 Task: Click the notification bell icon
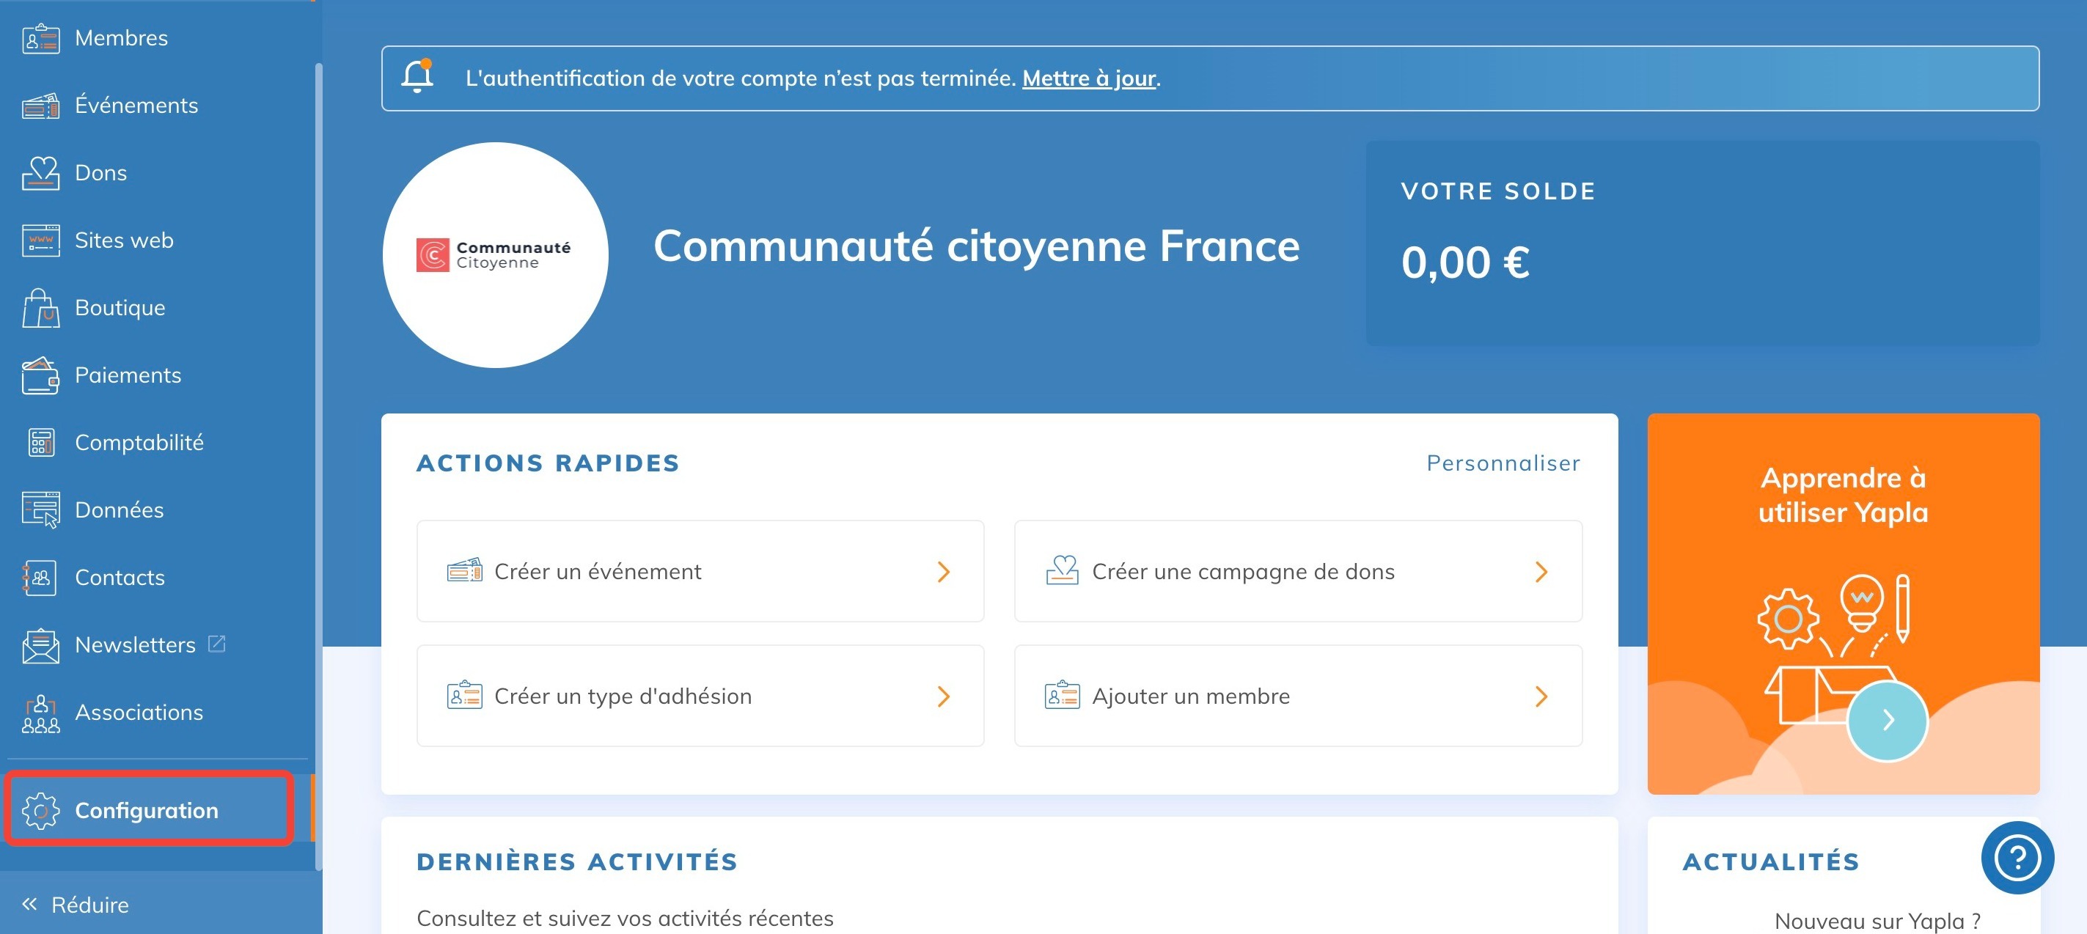click(x=417, y=77)
